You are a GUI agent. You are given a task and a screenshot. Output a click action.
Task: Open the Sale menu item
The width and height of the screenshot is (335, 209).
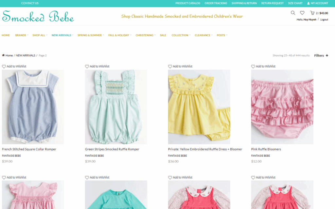pyautogui.click(x=163, y=35)
